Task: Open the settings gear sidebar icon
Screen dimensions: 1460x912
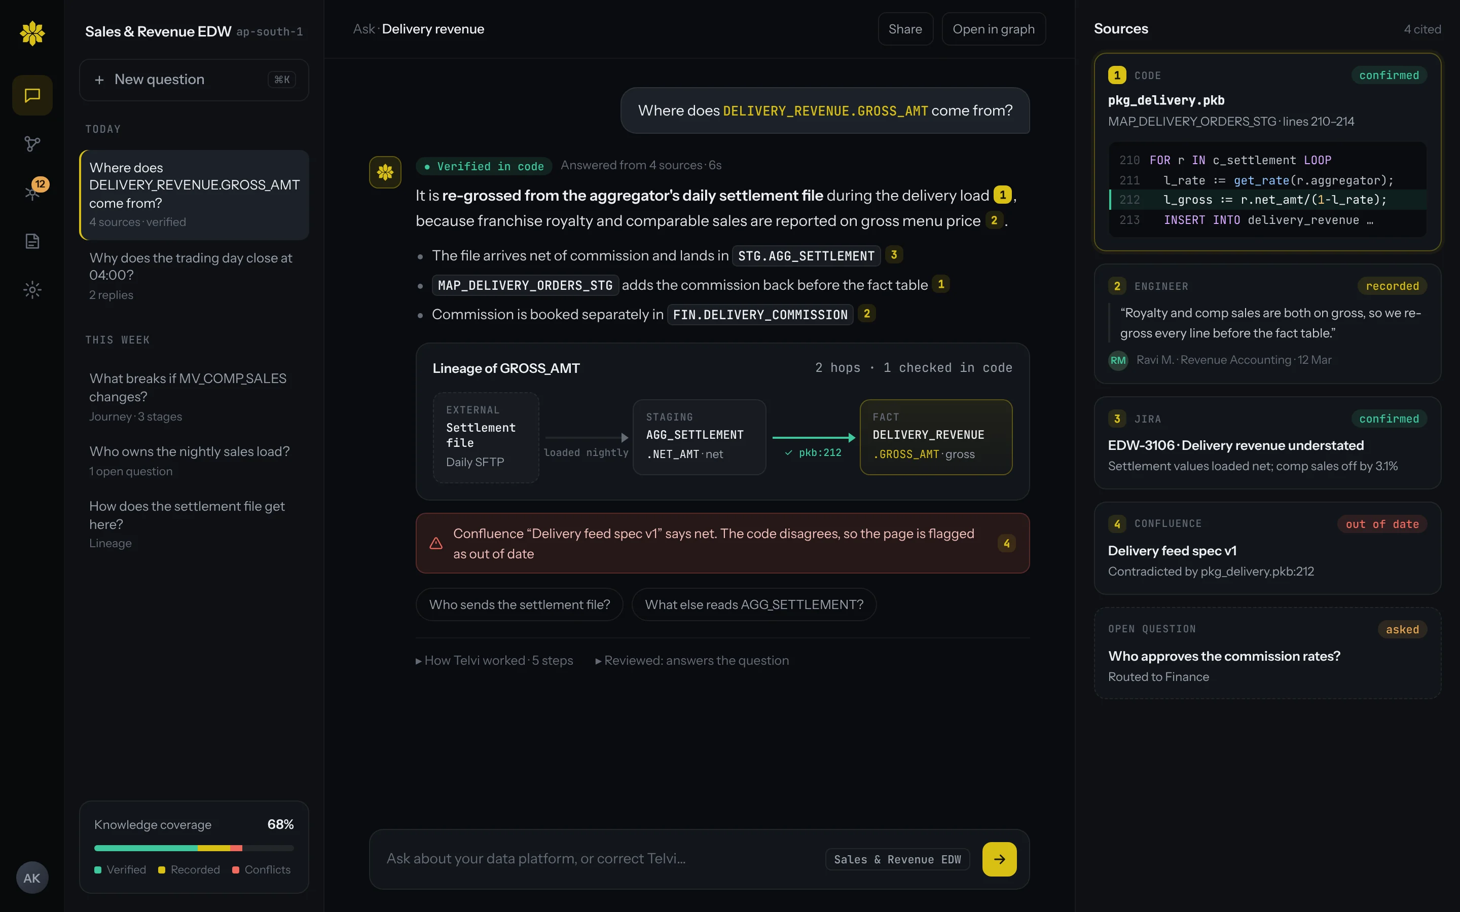Action: click(32, 290)
